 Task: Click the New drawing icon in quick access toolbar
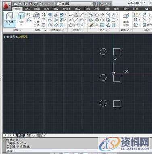pyautogui.click(x=15, y=4)
